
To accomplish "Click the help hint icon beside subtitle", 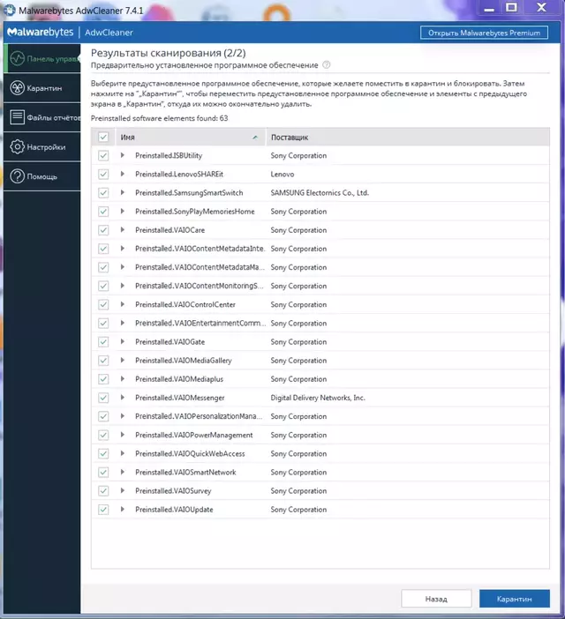I will [x=327, y=64].
